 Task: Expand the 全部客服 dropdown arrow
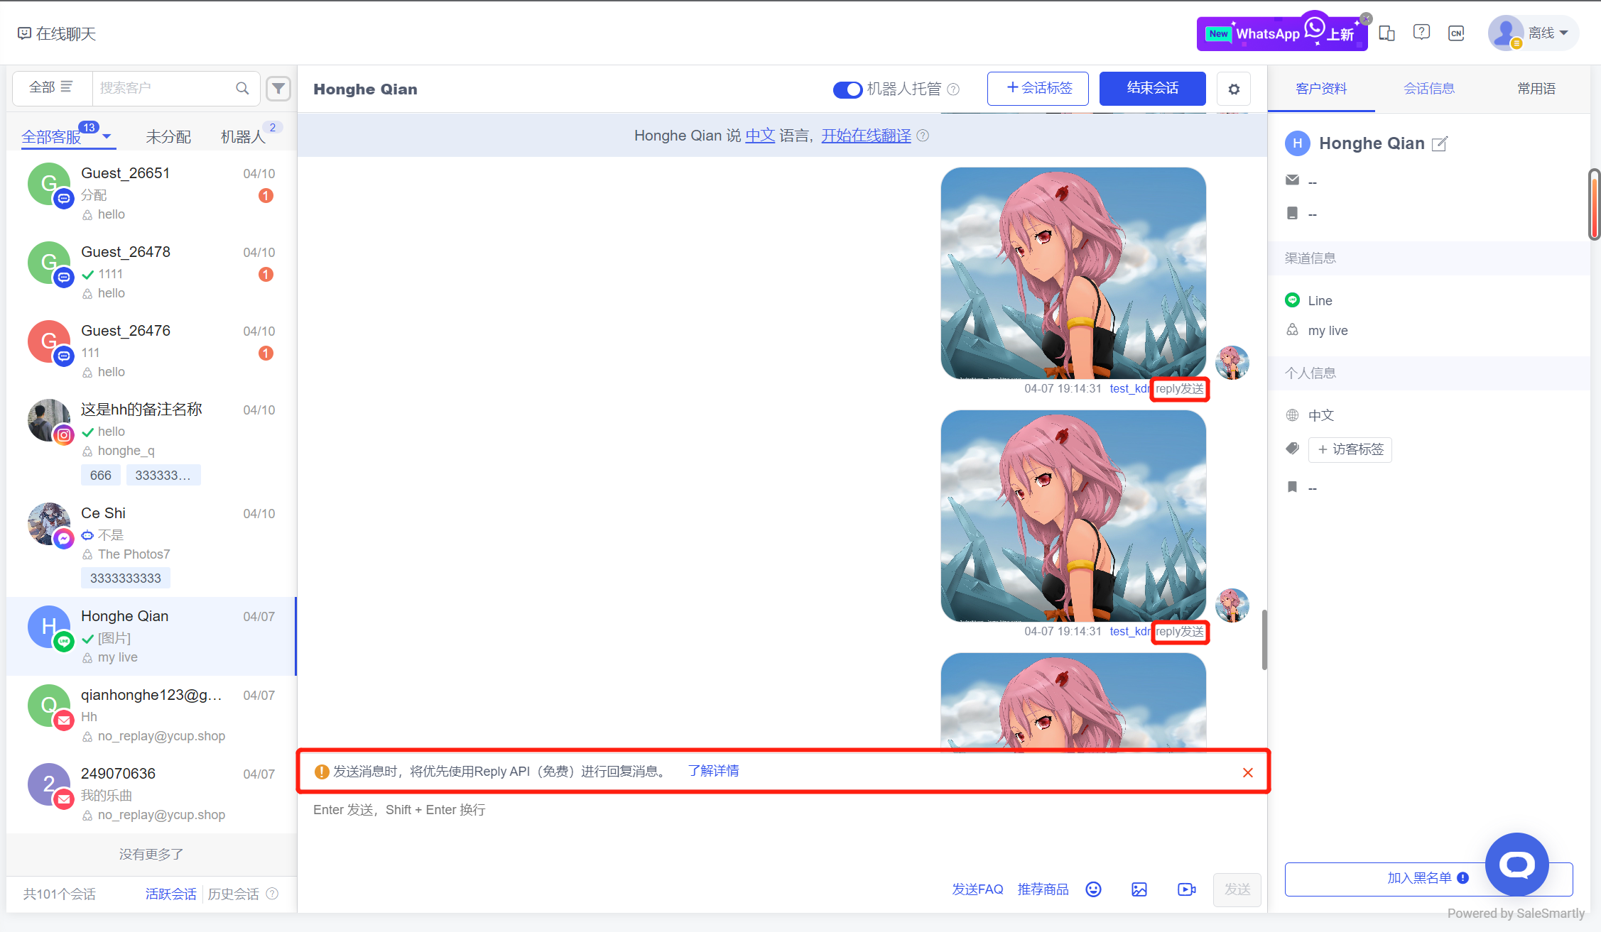click(107, 136)
